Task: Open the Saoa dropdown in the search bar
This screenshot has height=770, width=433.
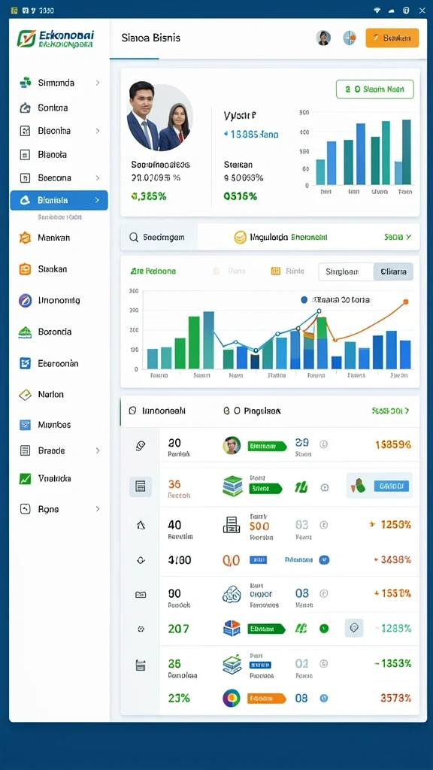Action: click(397, 237)
